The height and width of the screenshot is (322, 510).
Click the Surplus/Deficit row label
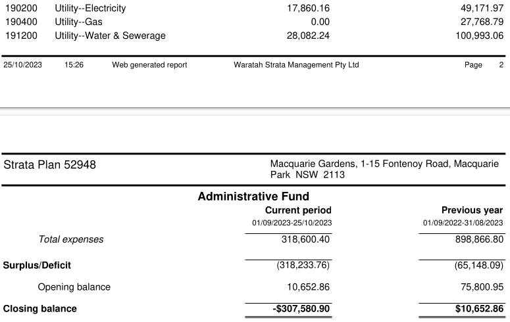[x=37, y=265]
